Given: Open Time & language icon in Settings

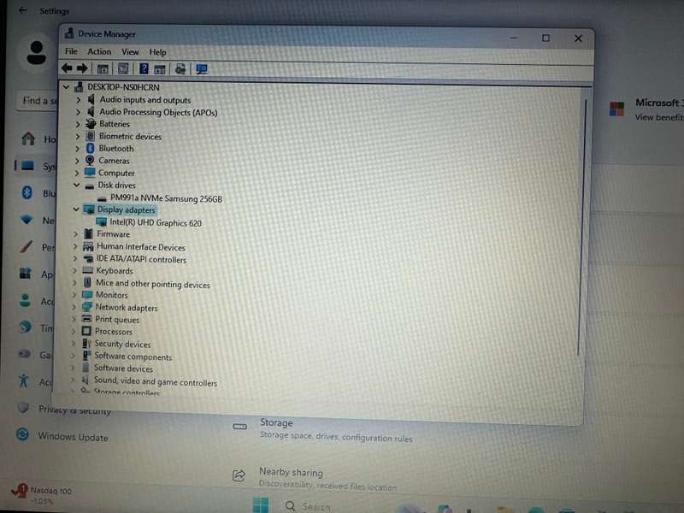Looking at the screenshot, I should 26,327.
